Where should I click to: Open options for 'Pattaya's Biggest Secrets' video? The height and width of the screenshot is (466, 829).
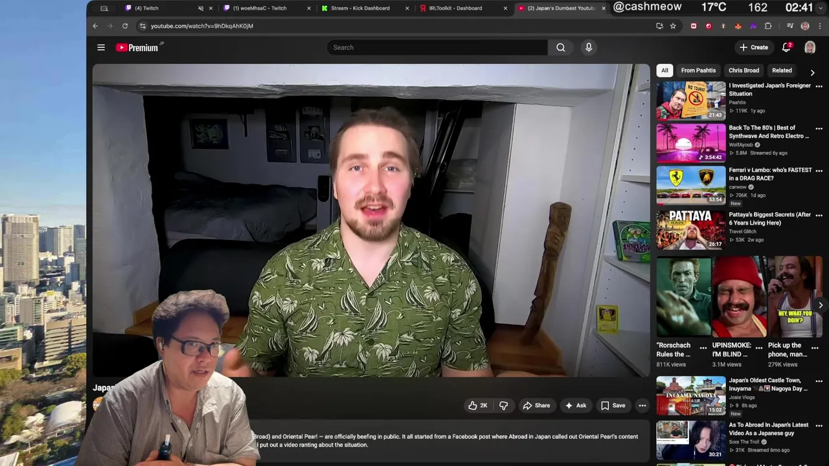819,215
